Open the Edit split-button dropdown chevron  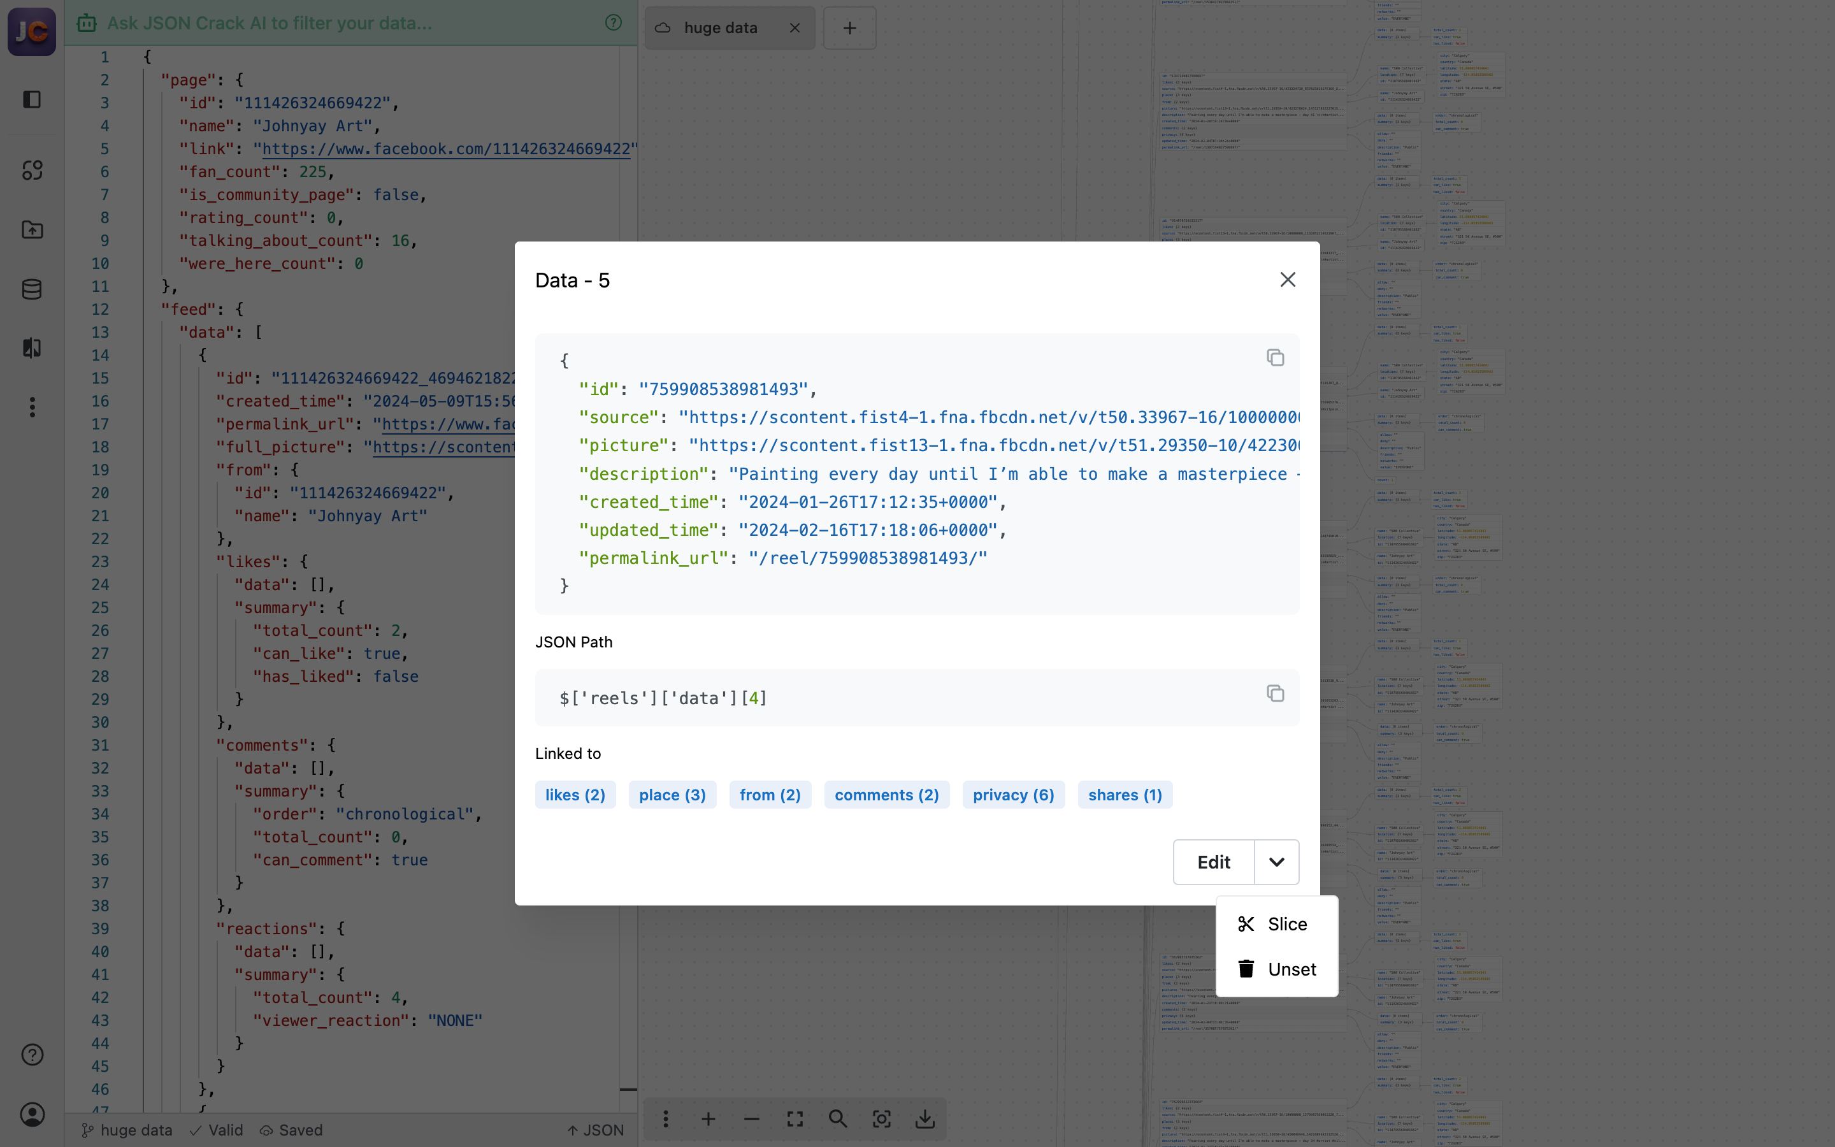coord(1277,862)
